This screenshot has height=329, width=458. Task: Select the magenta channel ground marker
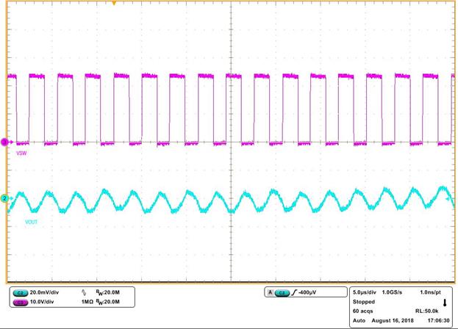[x=4, y=142]
